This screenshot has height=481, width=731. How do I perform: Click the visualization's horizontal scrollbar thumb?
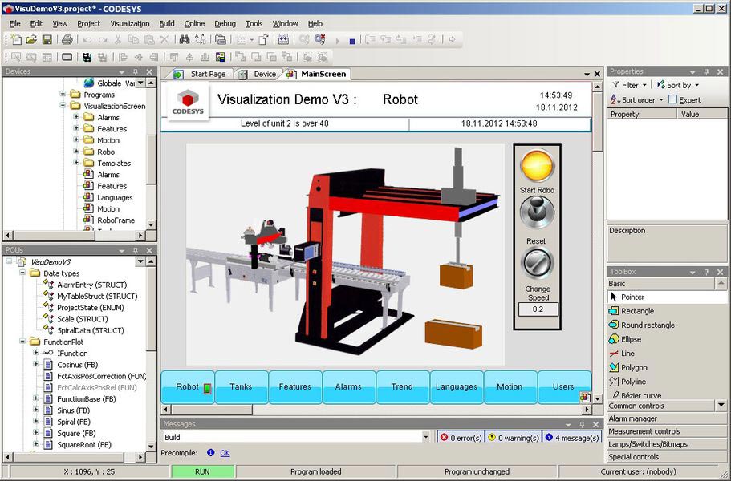pyautogui.click(x=212, y=410)
